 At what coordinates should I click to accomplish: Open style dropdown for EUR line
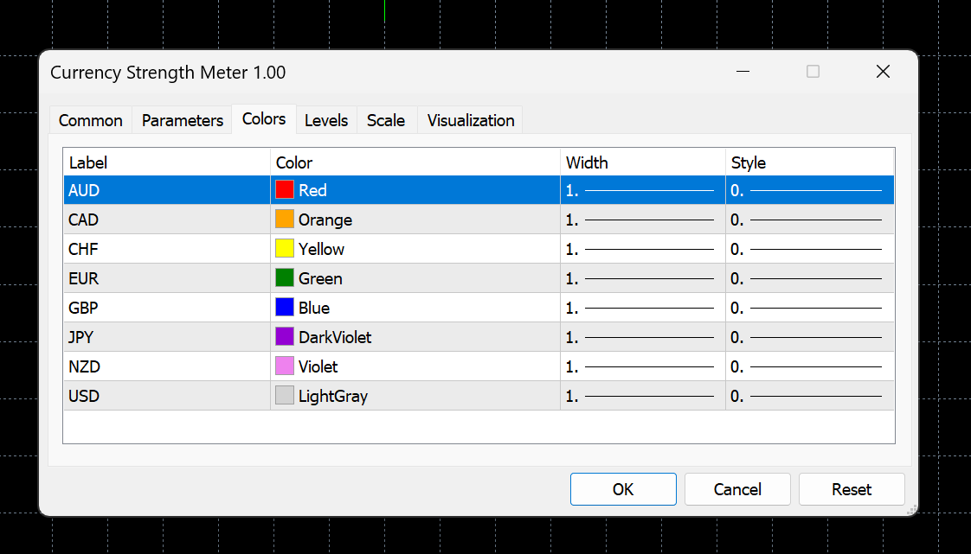pos(809,278)
